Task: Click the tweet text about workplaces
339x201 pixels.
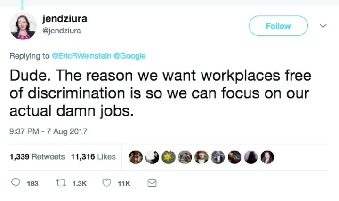Action: click(x=160, y=93)
